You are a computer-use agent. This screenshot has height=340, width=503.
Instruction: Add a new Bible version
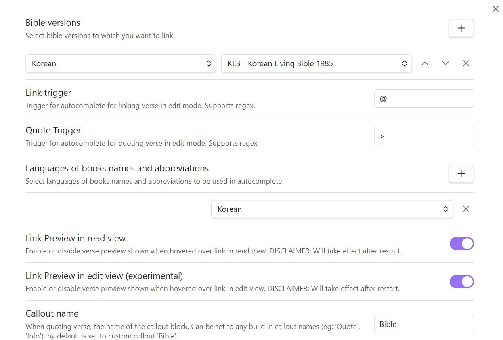461,28
